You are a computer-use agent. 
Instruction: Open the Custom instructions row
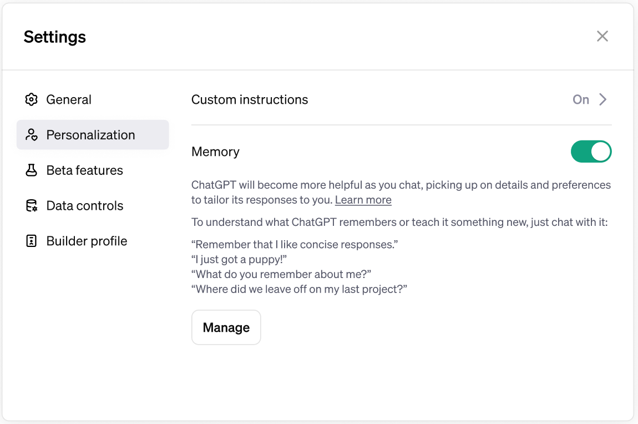[x=250, y=100]
